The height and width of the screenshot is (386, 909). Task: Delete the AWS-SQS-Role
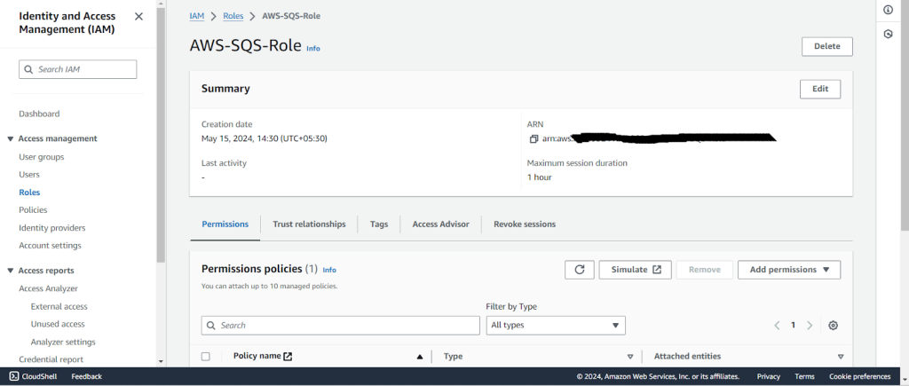click(x=826, y=46)
